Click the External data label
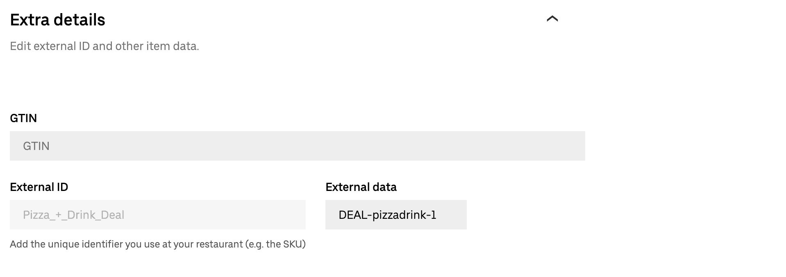The width and height of the screenshot is (786, 277). (x=361, y=187)
